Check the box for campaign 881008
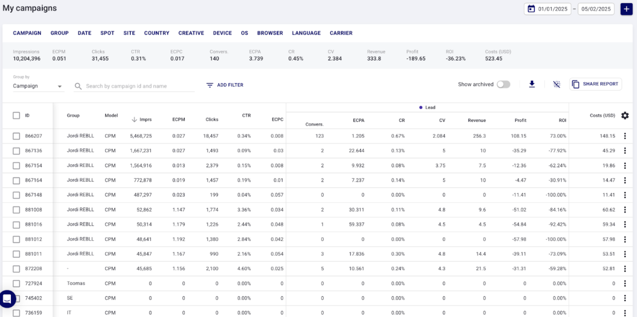This screenshot has height=317, width=637. pos(16,210)
